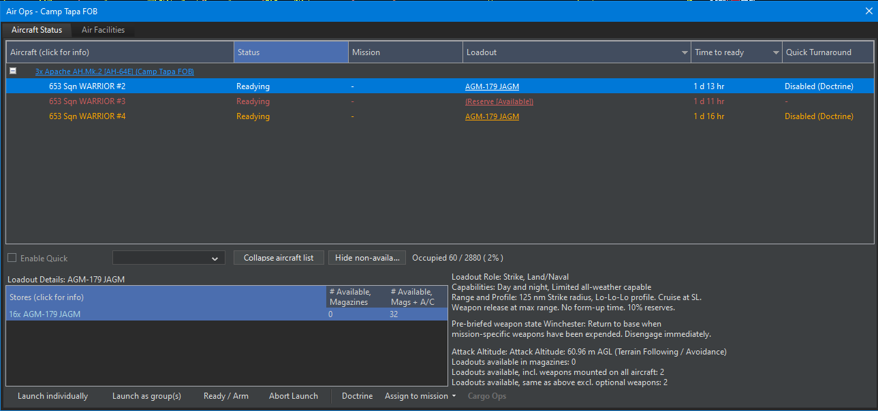Open Reserve (Available) loadout link for WARRIOR #3
Viewport: 878px width, 411px height.
click(499, 101)
